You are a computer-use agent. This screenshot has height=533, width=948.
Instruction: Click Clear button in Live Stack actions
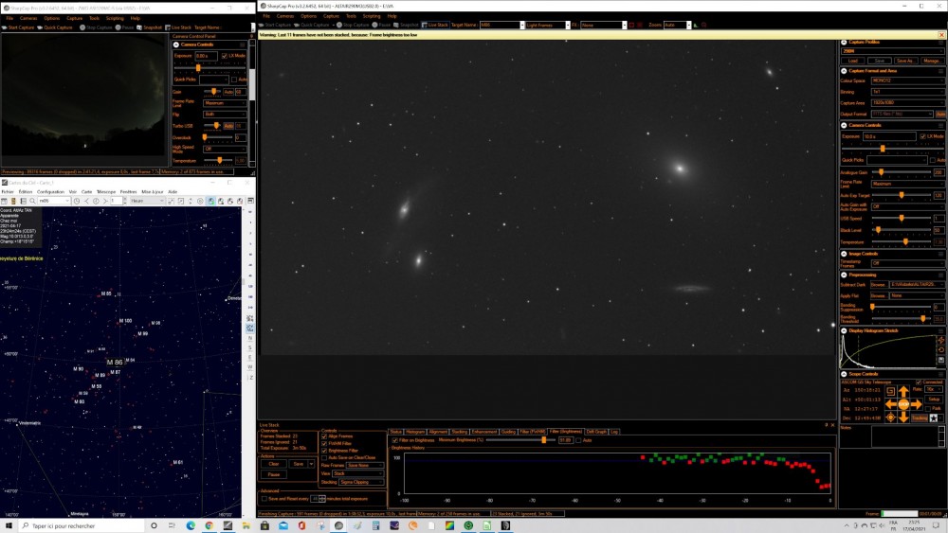(274, 464)
